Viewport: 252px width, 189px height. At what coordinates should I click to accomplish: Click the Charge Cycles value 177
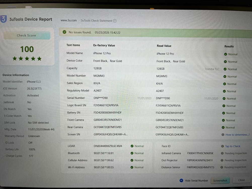point(31,156)
